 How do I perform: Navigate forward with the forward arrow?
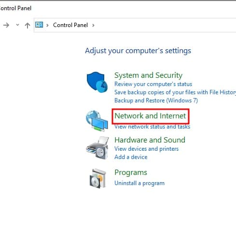pyautogui.click(x=6, y=25)
